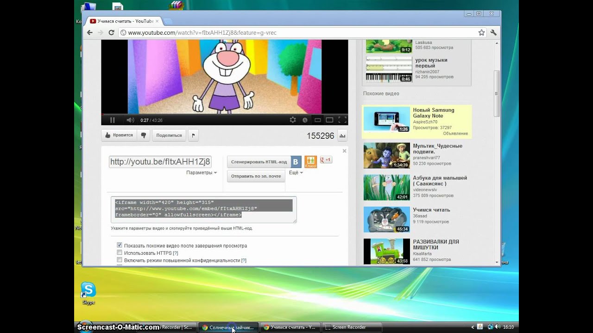The image size is (593, 333).
Task: Bookmark page with the star icon
Action: (x=481, y=32)
